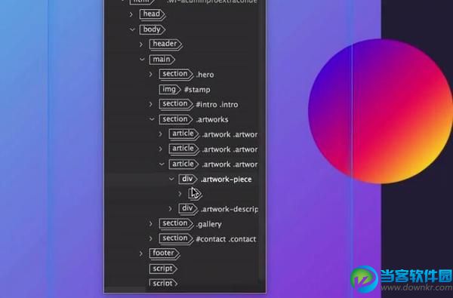Expand the section #contact chevron
453x298 pixels.
tap(150, 239)
